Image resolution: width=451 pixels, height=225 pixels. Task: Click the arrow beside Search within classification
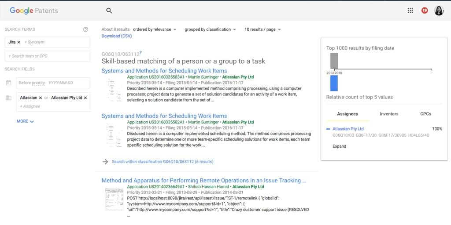pos(105,162)
